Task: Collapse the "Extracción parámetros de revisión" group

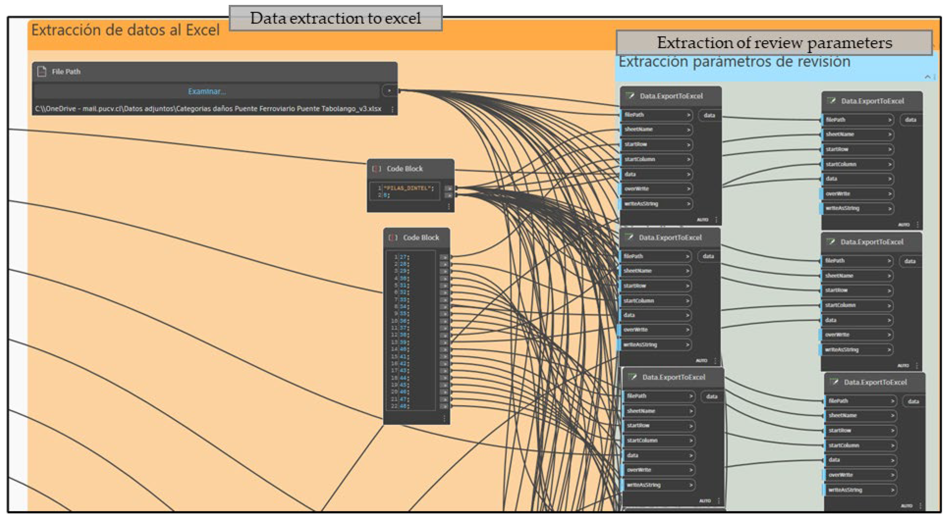Action: pyautogui.click(x=927, y=77)
